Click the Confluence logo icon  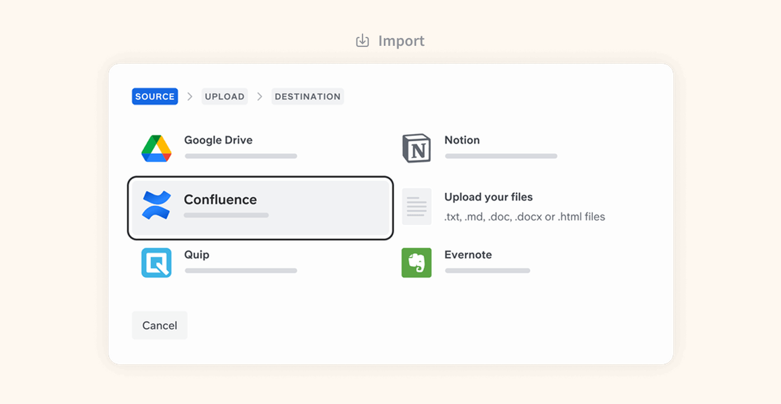(x=156, y=205)
